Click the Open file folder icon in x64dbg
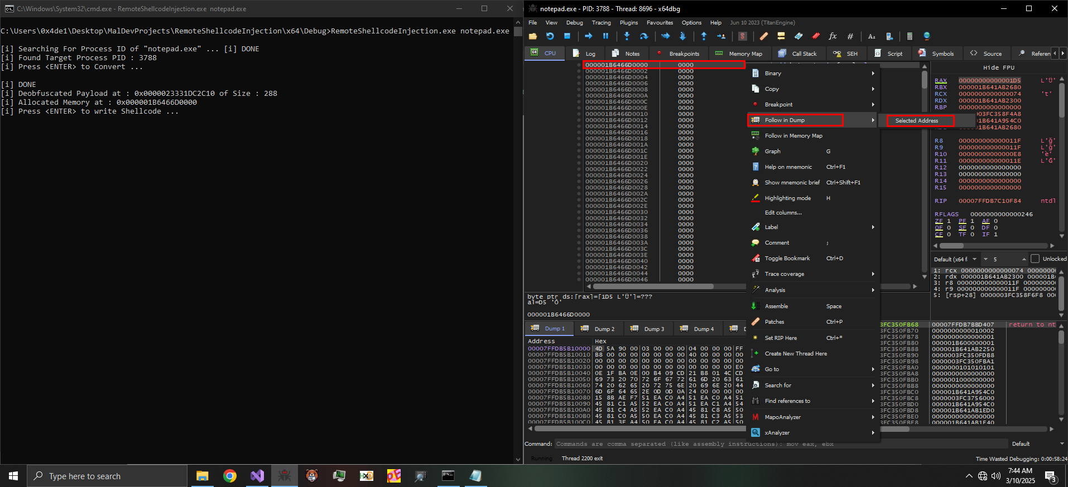1068x487 pixels. pos(533,36)
